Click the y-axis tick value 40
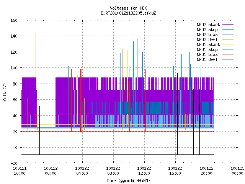 tap(15, 116)
